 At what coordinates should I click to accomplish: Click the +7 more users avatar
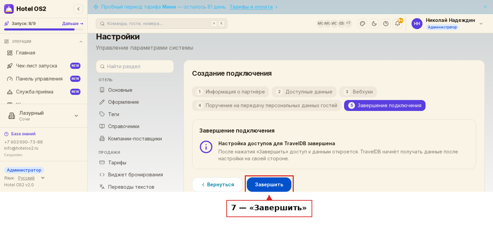pyautogui.click(x=348, y=24)
